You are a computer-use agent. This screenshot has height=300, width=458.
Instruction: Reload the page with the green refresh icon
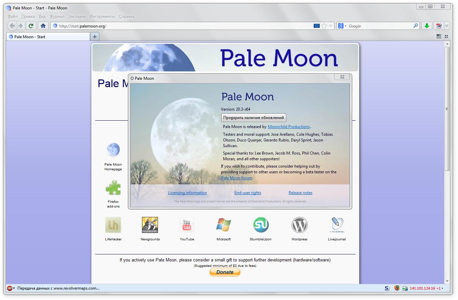[31, 26]
